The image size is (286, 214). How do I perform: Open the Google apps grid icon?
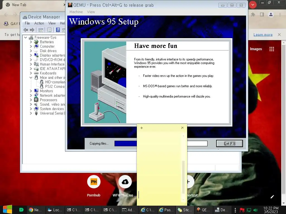271,49
